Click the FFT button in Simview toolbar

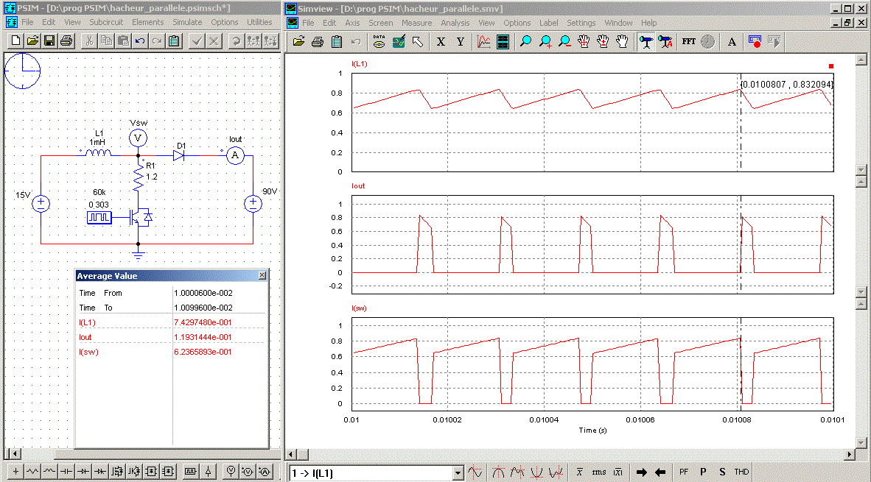point(688,42)
